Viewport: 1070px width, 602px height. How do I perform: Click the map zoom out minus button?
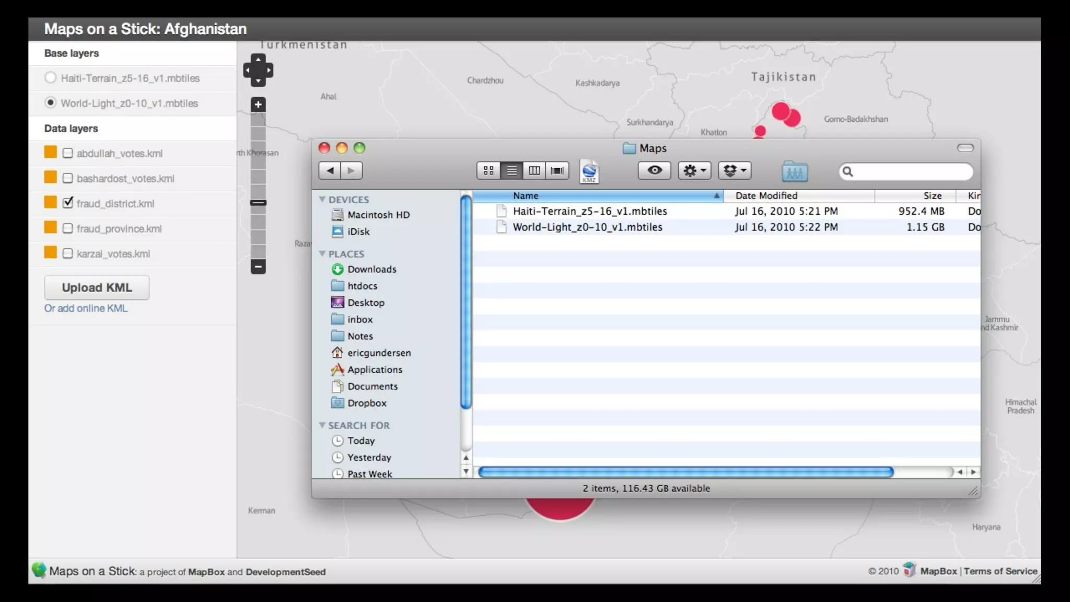click(258, 267)
